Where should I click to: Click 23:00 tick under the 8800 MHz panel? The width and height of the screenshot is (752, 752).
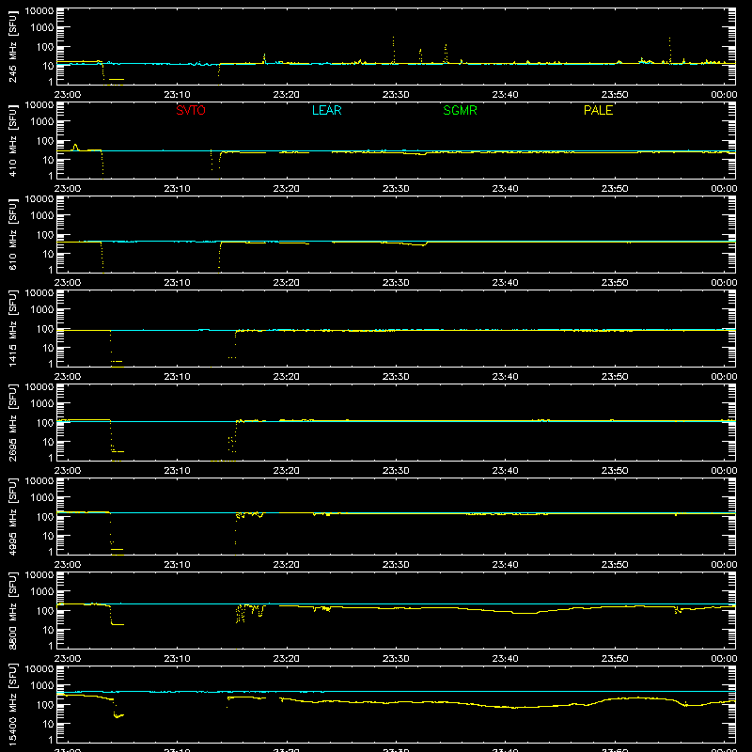pyautogui.click(x=68, y=659)
